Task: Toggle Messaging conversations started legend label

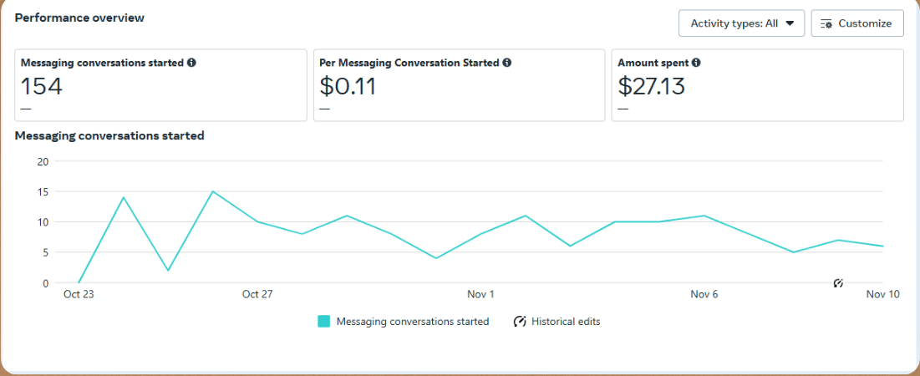Action: [x=412, y=322]
